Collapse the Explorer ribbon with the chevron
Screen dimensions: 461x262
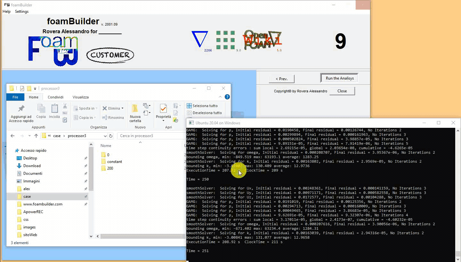(220, 97)
